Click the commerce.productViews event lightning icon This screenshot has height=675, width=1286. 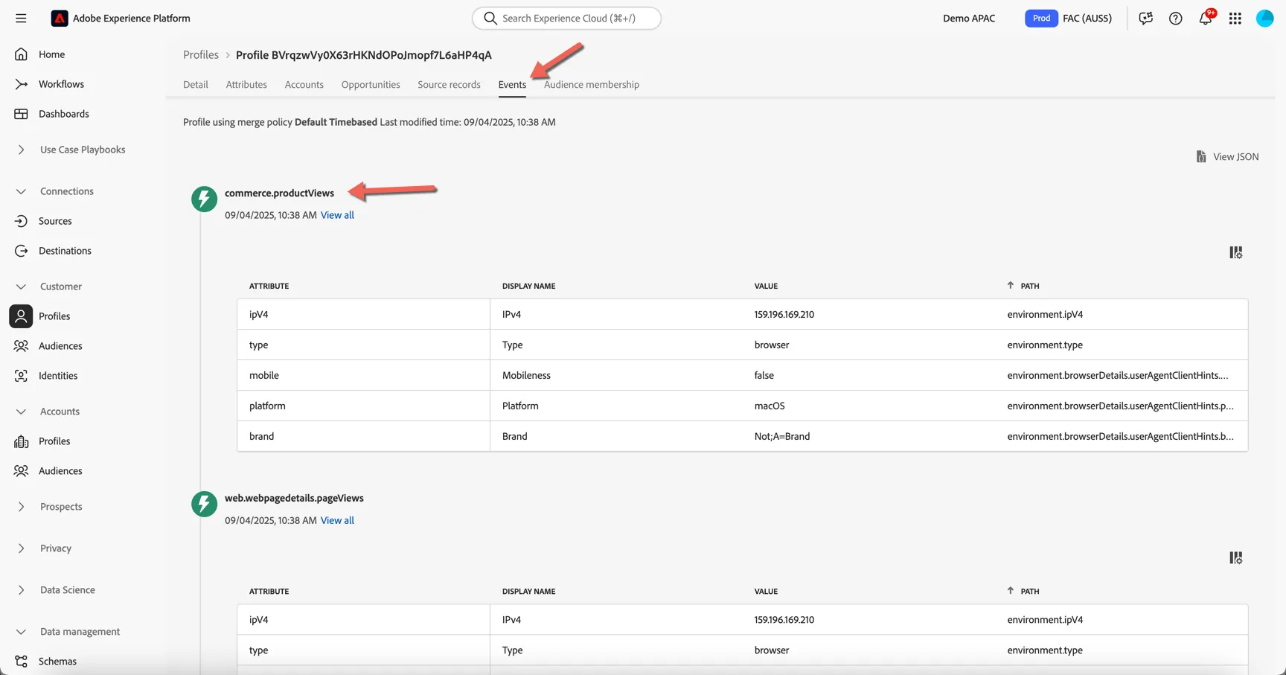pos(204,199)
